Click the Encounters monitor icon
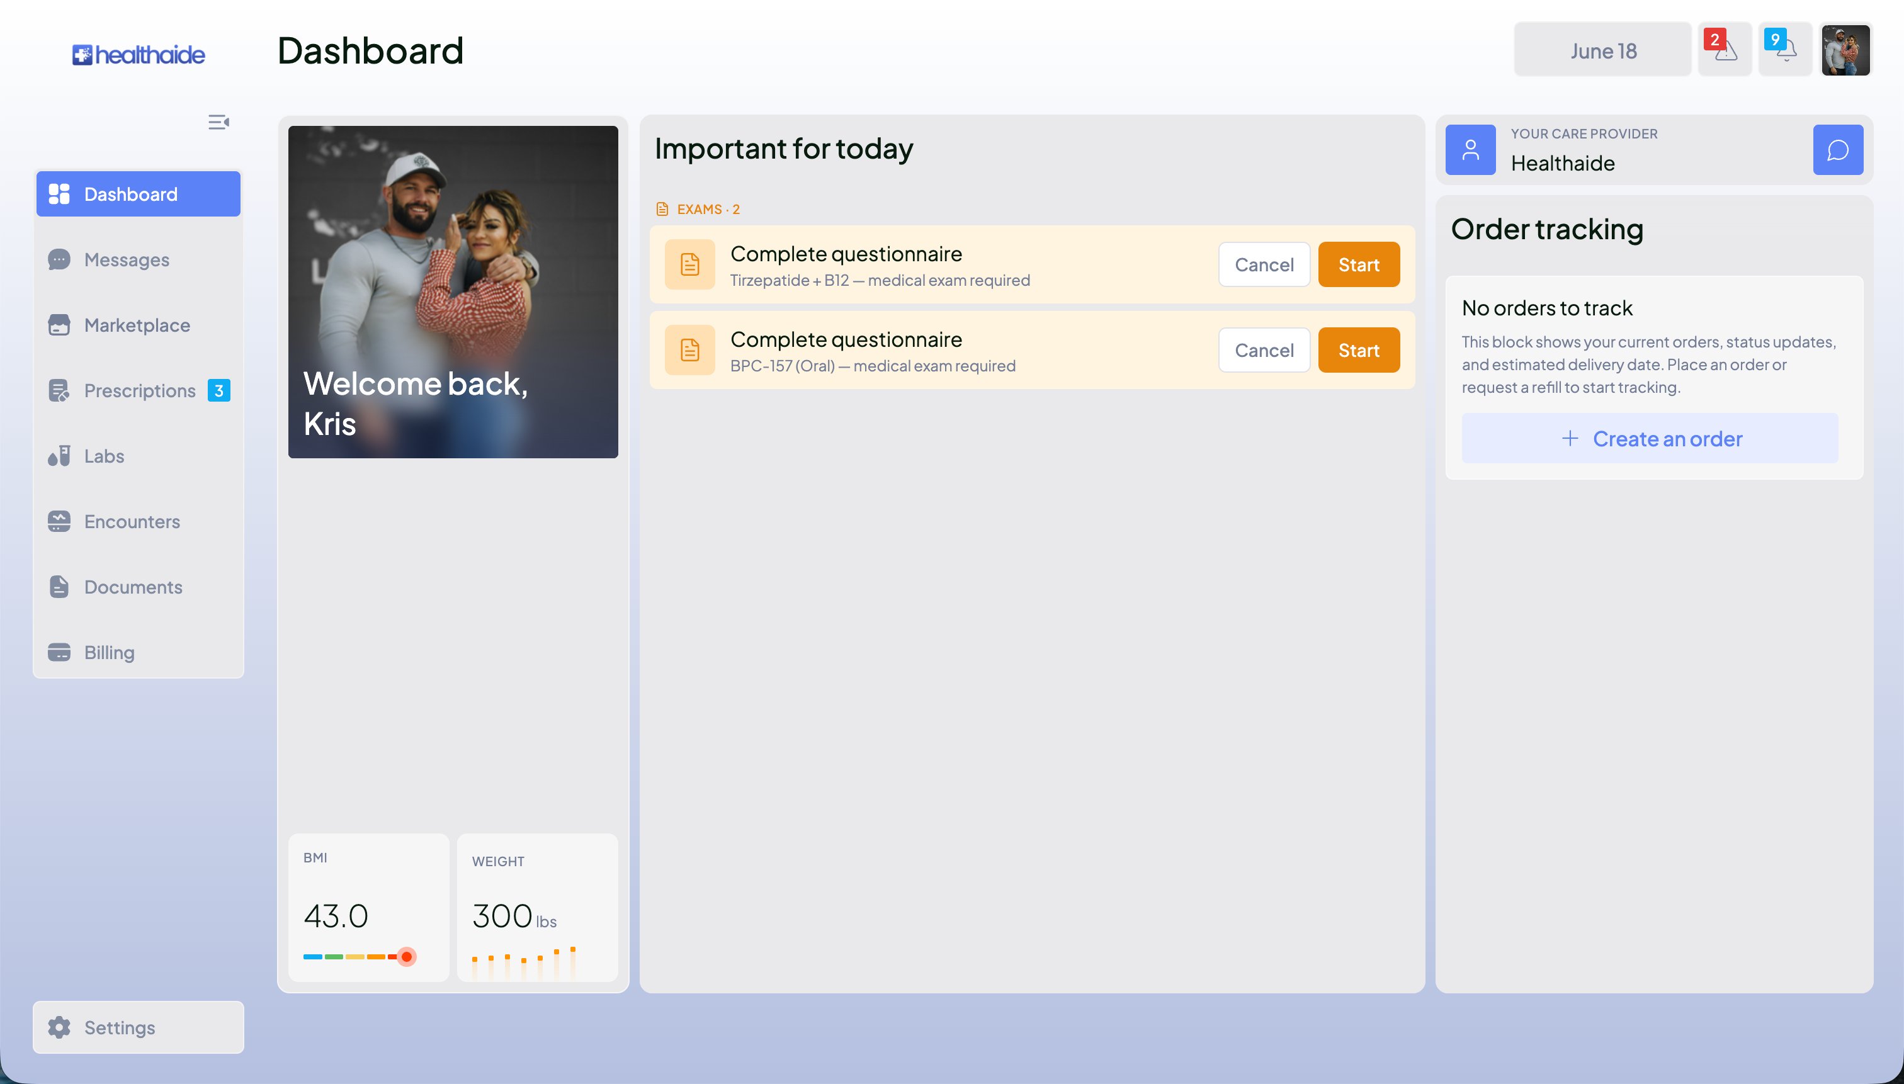The height and width of the screenshot is (1084, 1904). tap(59, 522)
